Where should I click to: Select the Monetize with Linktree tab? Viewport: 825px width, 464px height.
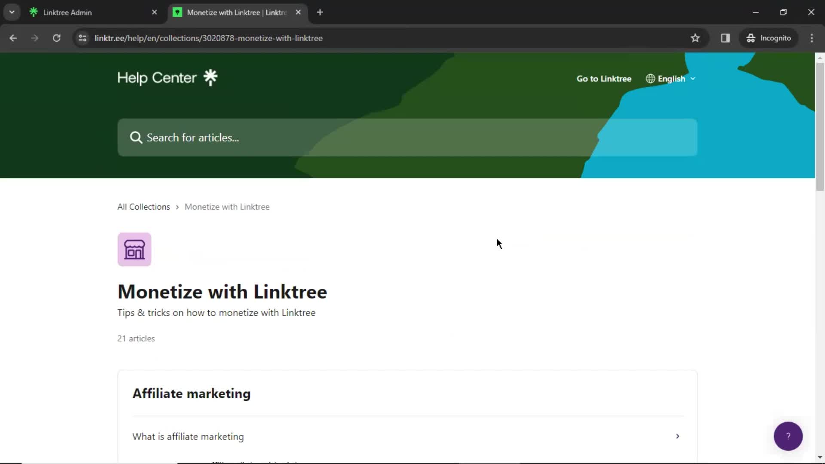click(237, 12)
